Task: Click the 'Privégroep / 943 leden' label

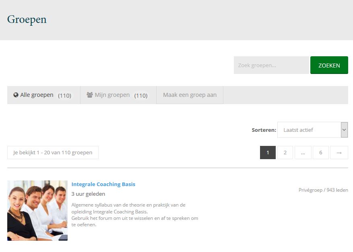Action: (x=323, y=190)
